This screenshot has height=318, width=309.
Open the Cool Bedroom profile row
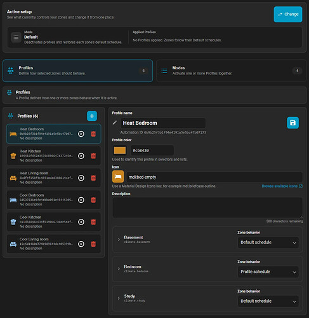tap(54, 200)
